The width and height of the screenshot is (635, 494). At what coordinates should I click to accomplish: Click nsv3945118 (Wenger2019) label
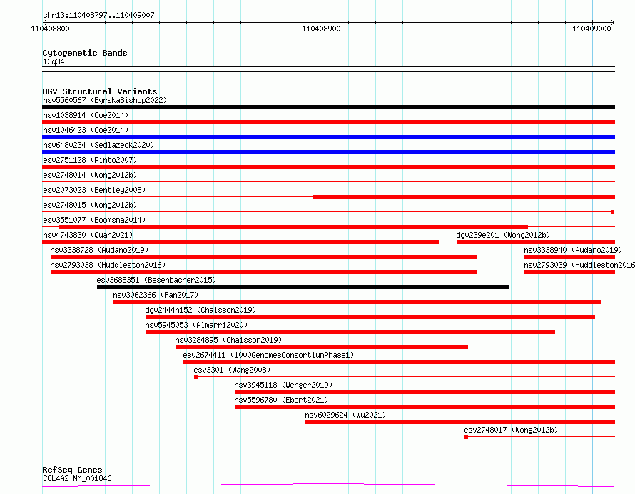(x=283, y=385)
